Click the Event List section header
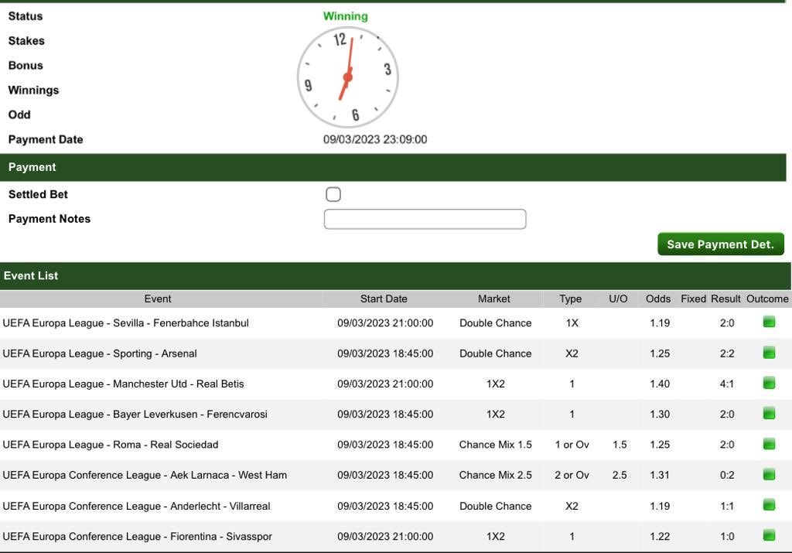Screen dimensions: 792x553 (x=396, y=276)
